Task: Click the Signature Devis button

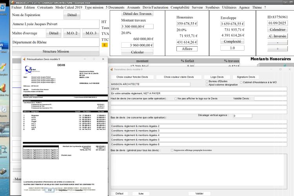Action: pyautogui.click(x=246, y=77)
